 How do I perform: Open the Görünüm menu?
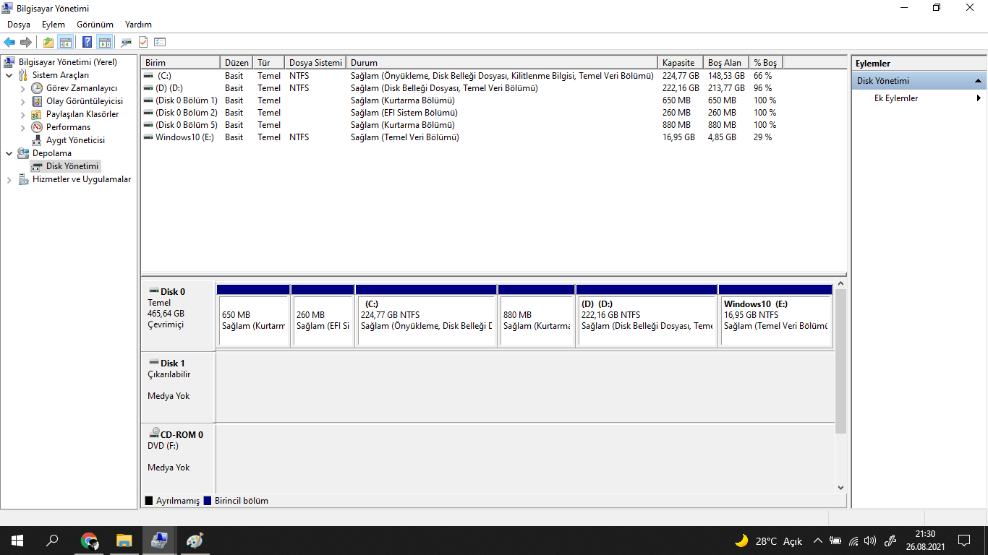[x=95, y=25]
